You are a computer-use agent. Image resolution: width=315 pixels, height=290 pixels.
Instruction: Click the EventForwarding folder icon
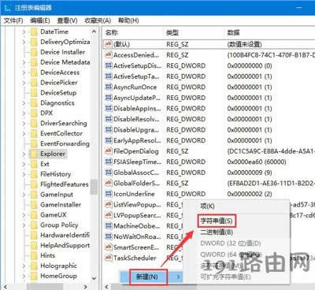(x=34, y=144)
